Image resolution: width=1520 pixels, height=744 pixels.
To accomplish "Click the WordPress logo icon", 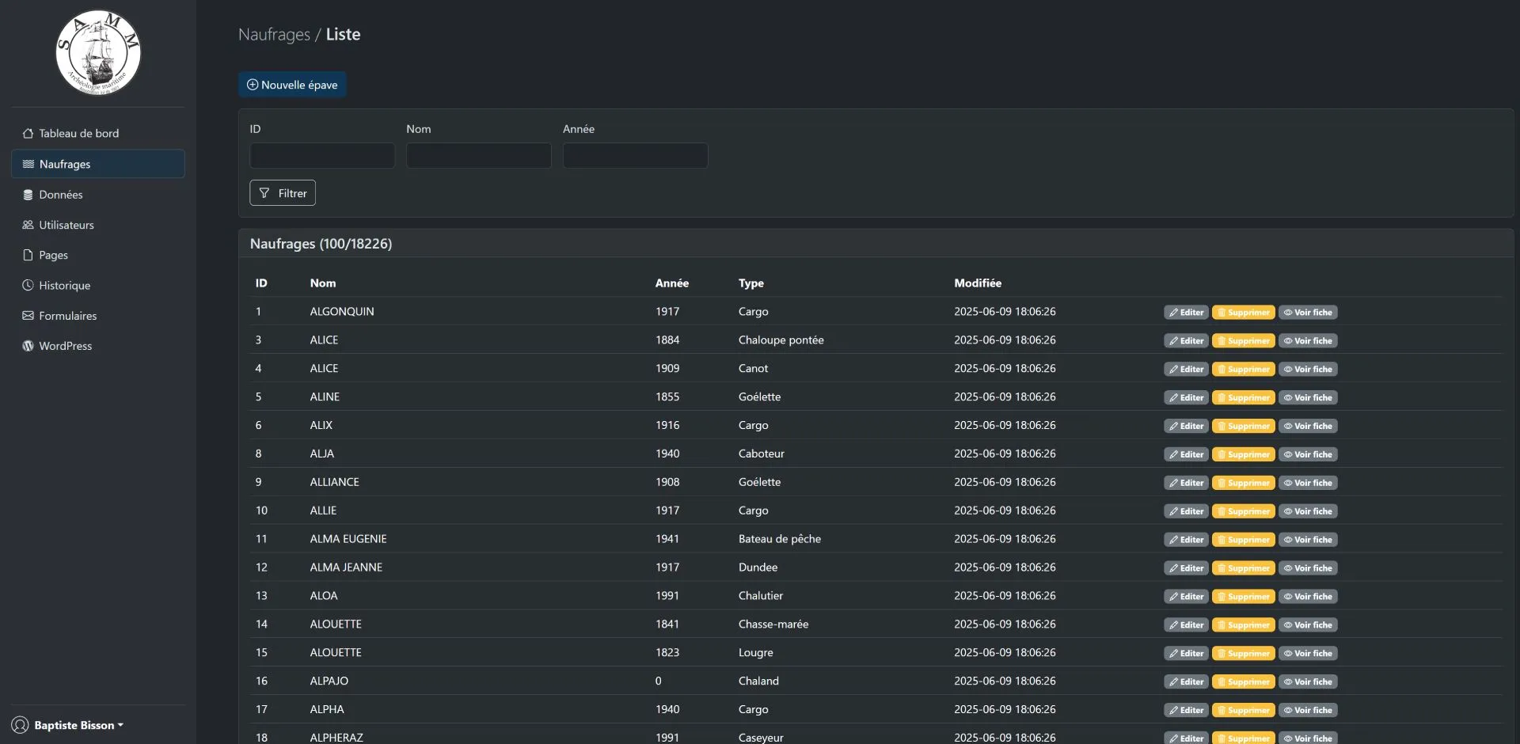I will click(x=28, y=346).
